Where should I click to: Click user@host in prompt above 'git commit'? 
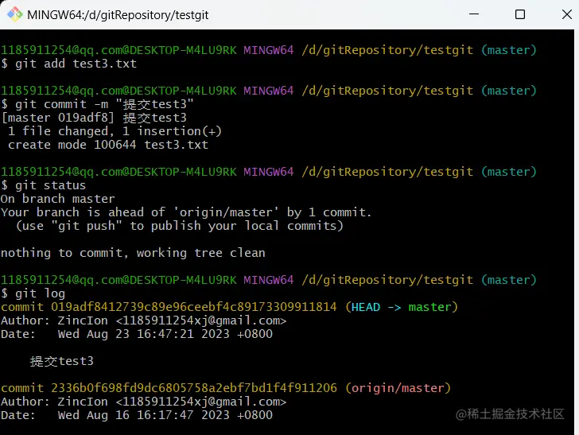pos(119,91)
